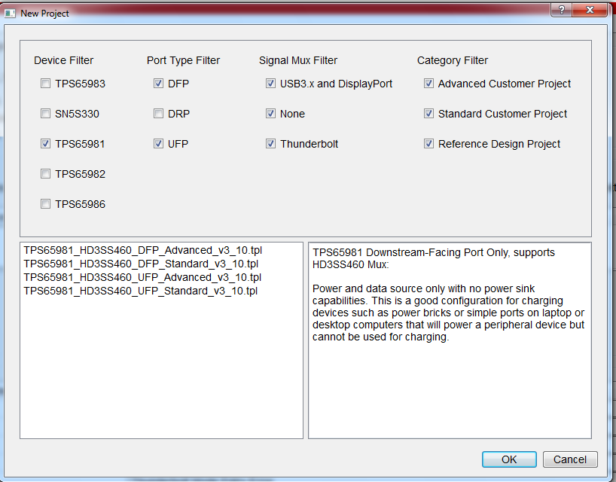
Task: Tick the TPS65982 device checkbox
Action: [x=46, y=174]
